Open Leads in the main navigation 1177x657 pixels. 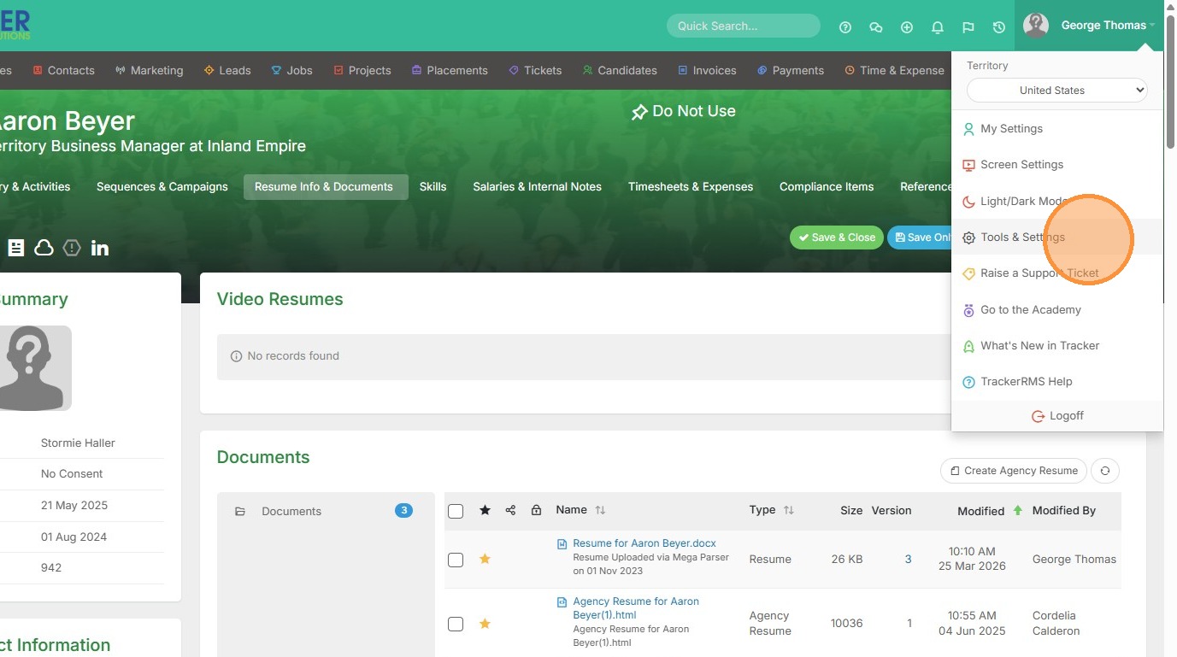tap(227, 71)
